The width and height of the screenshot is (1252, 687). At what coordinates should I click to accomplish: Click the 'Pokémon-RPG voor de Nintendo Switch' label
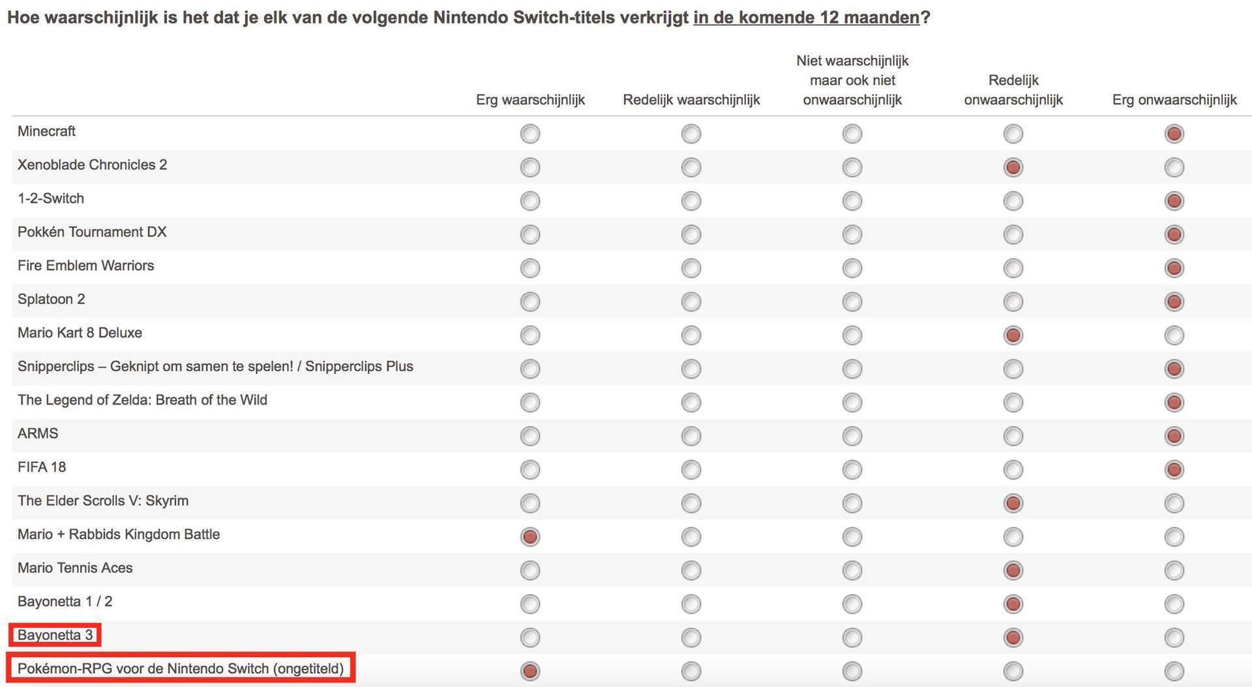181,669
